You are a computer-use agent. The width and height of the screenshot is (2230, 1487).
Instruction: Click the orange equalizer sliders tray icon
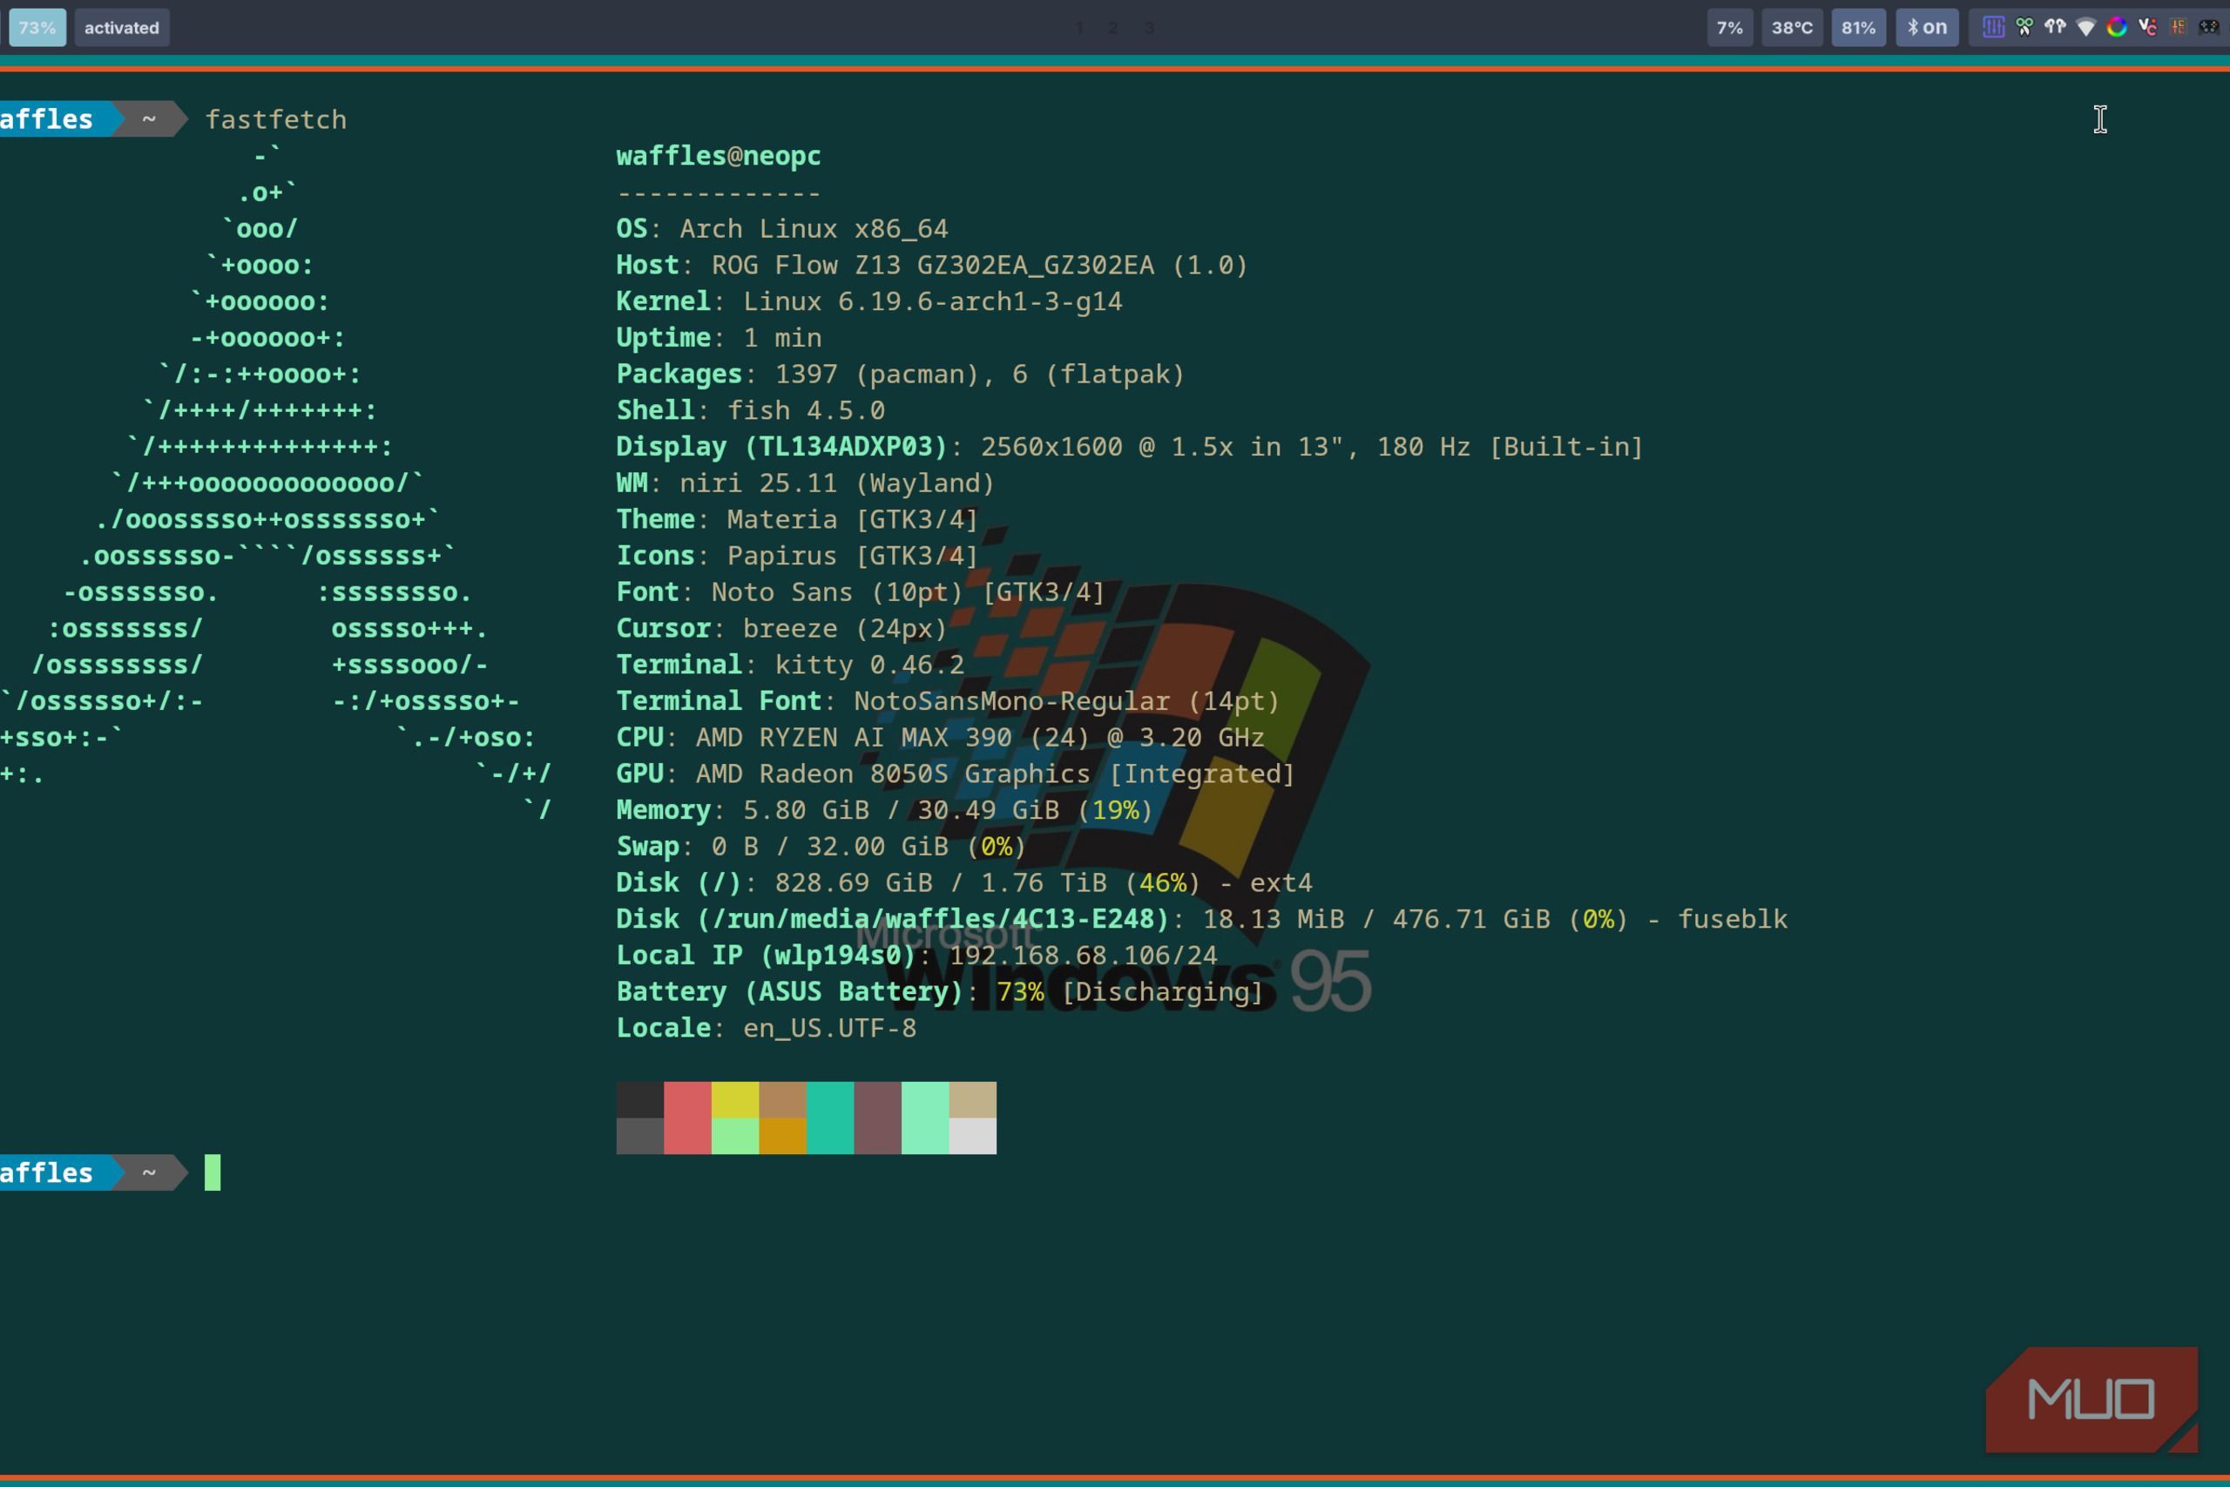tap(2178, 28)
